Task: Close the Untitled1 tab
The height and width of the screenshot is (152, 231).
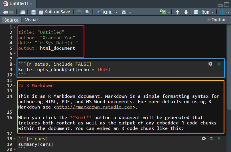Action: (x=31, y=4)
